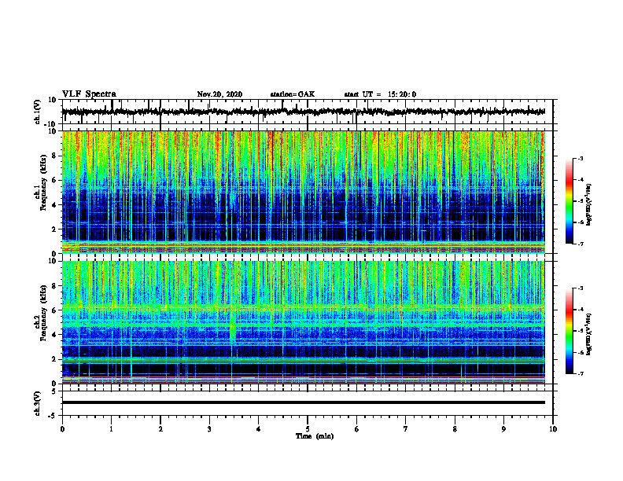
Task: Click the ch.2 "Frequency (kHz)" axis label
Action: [x=43, y=313]
